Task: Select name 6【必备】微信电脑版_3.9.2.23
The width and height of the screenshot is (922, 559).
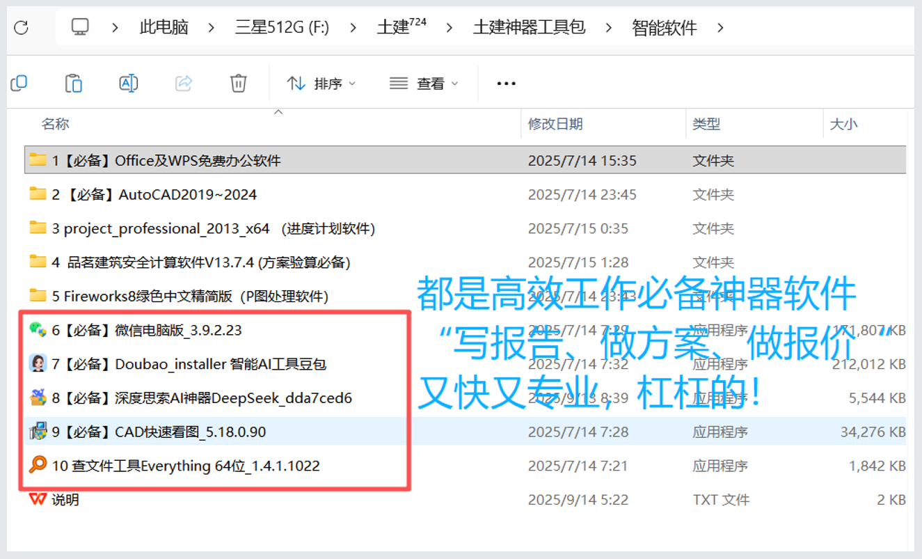Action: click(147, 330)
